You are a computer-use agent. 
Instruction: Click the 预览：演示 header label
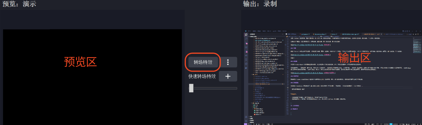pyautogui.click(x=19, y=4)
